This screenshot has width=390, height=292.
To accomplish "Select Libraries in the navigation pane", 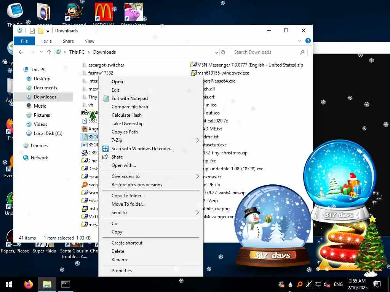I will [x=39, y=146].
